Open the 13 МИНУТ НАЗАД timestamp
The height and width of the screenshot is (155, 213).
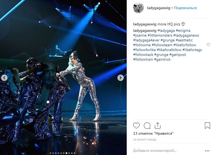click(145, 139)
